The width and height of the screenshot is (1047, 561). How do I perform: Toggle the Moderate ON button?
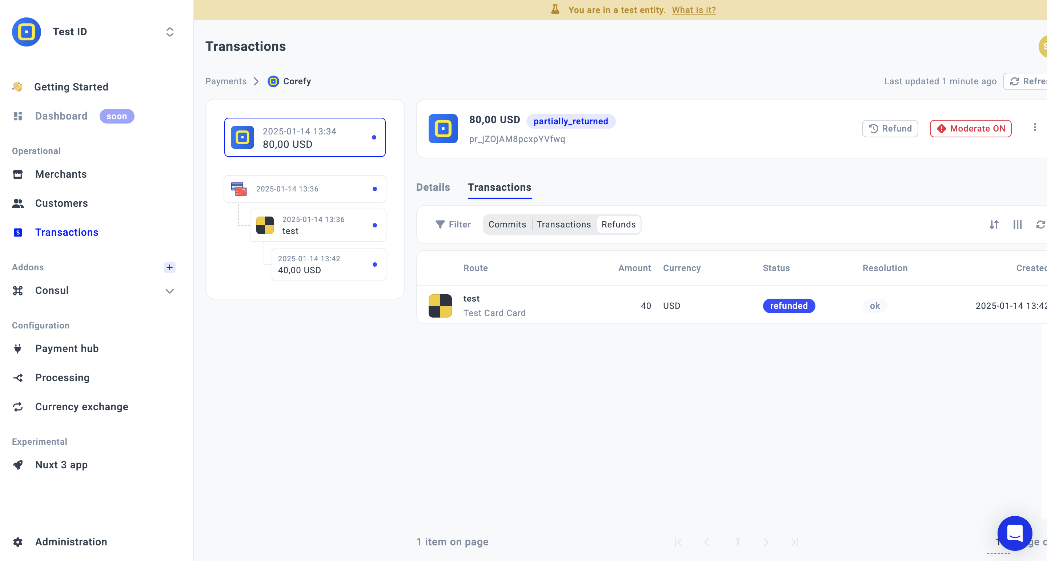click(971, 129)
